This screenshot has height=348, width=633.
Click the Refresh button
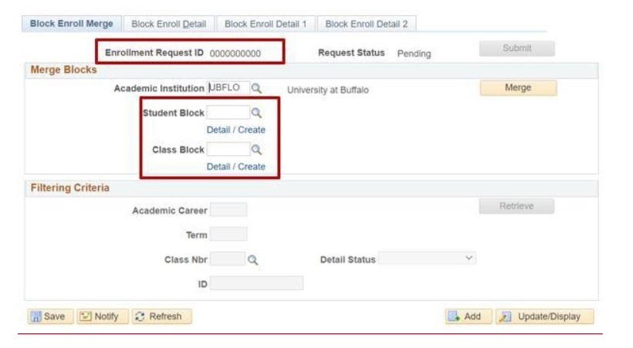pos(161,316)
